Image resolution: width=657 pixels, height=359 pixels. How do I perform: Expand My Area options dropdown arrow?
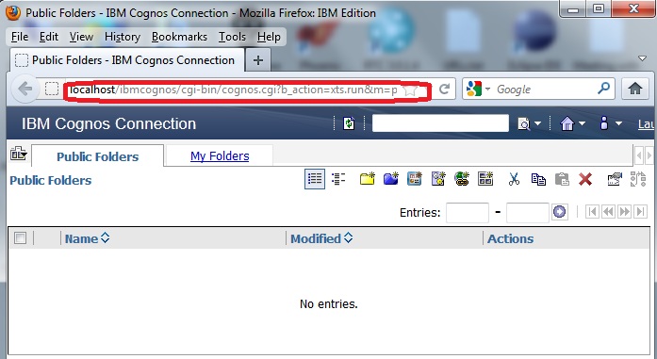618,123
